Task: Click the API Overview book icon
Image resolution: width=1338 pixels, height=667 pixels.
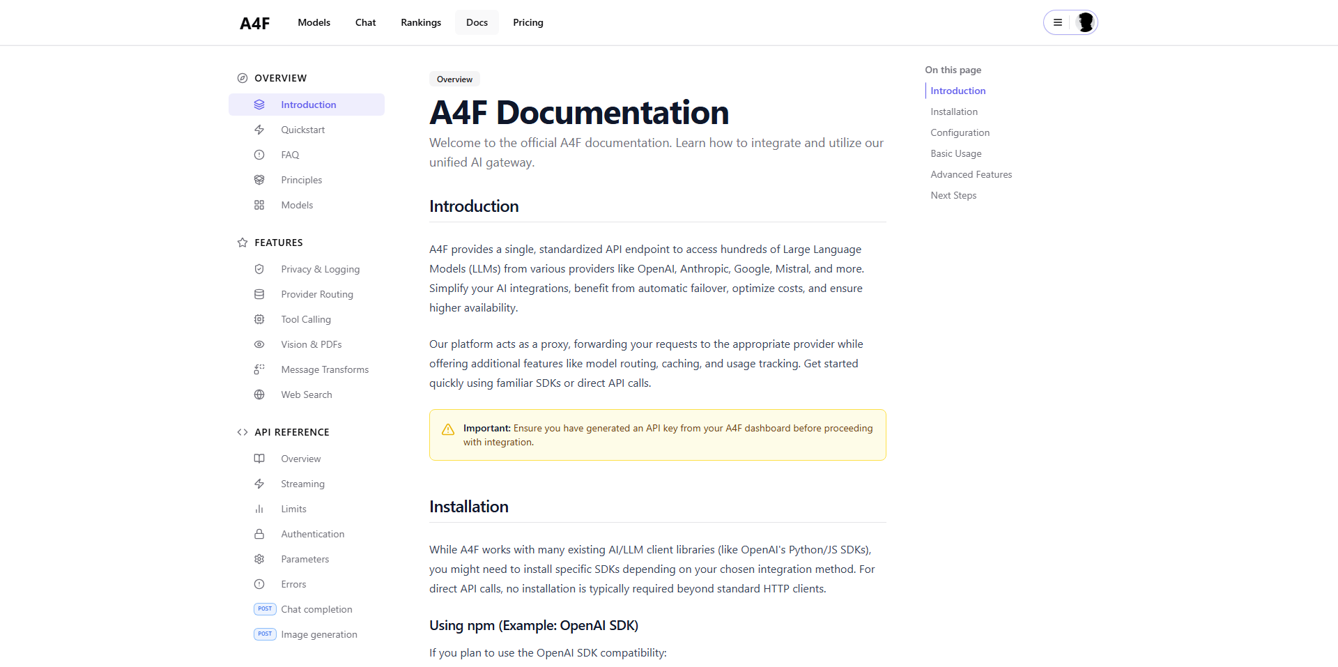Action: pos(259,459)
